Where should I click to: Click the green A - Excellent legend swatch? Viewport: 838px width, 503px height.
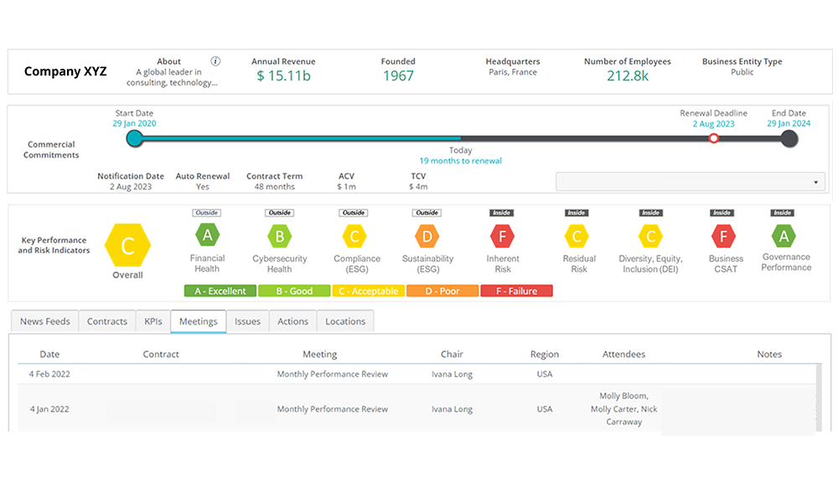(x=219, y=291)
